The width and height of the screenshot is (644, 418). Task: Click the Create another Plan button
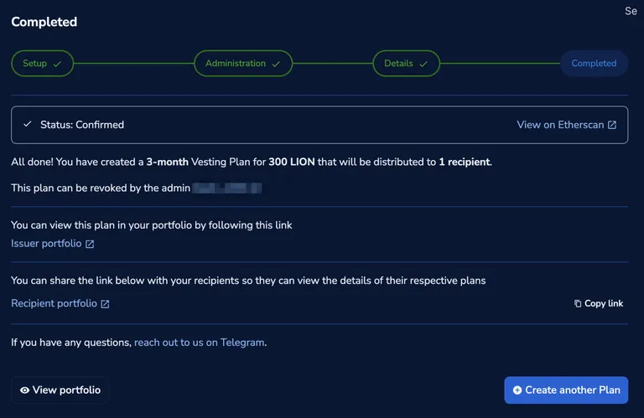(x=566, y=390)
